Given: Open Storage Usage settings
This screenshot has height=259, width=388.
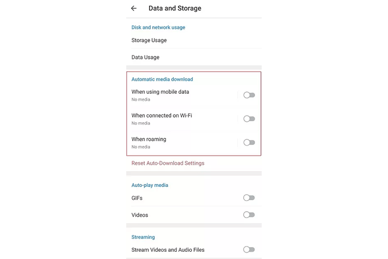Looking at the screenshot, I should [149, 40].
